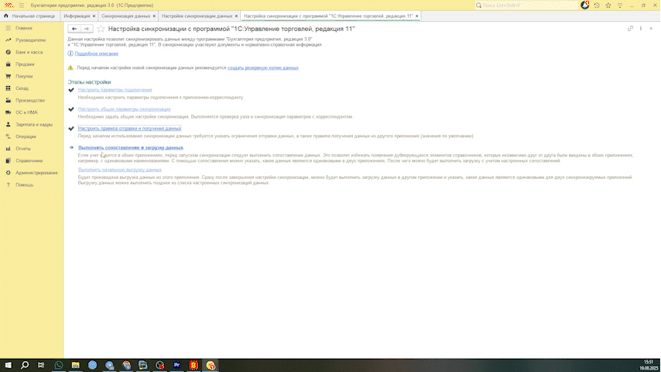Start Выполнить сопоставление и загрузку данных
This screenshot has width=661, height=372.
click(131, 148)
